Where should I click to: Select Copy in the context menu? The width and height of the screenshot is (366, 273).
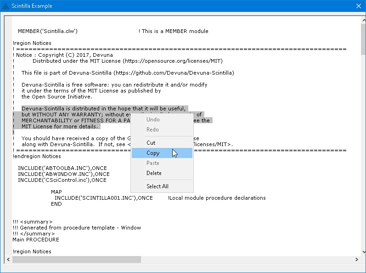(x=153, y=153)
